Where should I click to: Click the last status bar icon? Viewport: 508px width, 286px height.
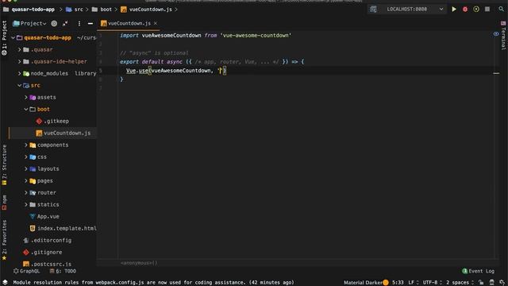[x=502, y=283]
